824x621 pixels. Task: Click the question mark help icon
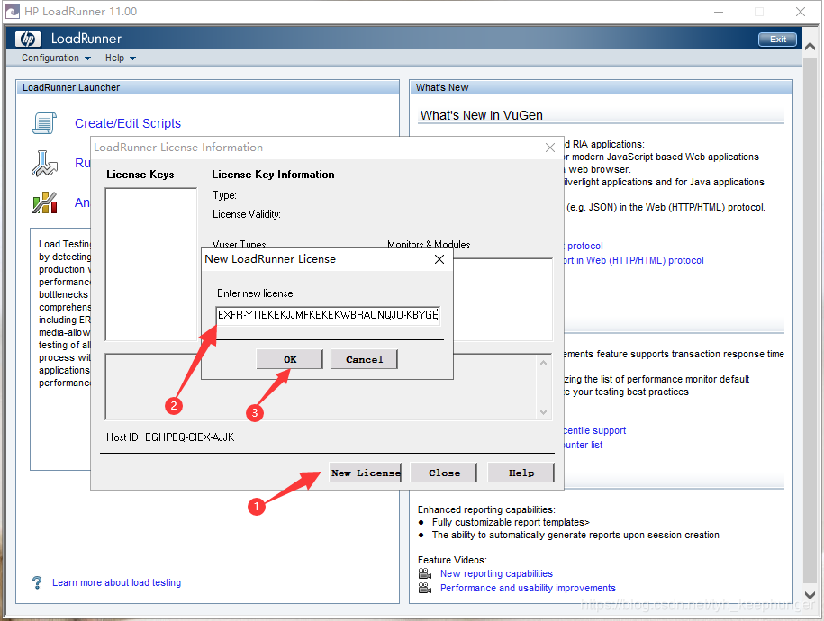point(37,582)
